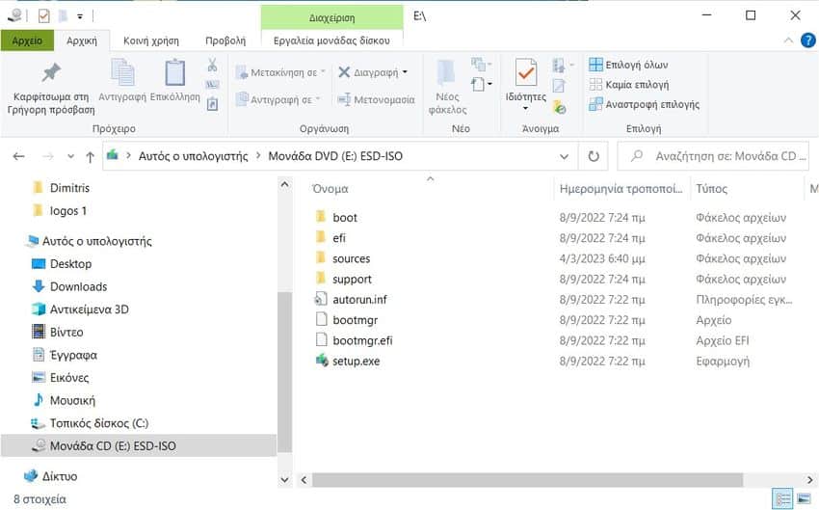The width and height of the screenshot is (819, 510).
Task: Click the Edit icon in the Open group
Action: pyautogui.click(x=558, y=86)
